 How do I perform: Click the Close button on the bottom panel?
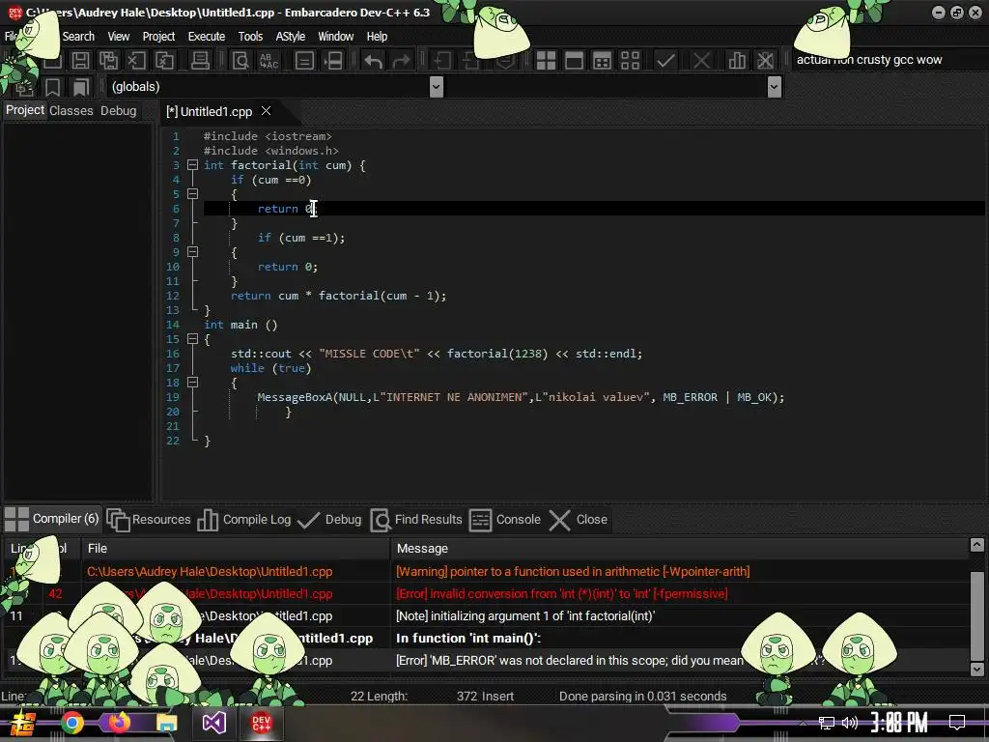point(579,519)
